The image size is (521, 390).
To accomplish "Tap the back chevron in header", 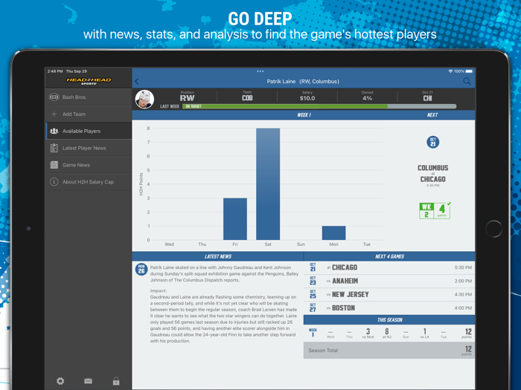I will point(136,81).
